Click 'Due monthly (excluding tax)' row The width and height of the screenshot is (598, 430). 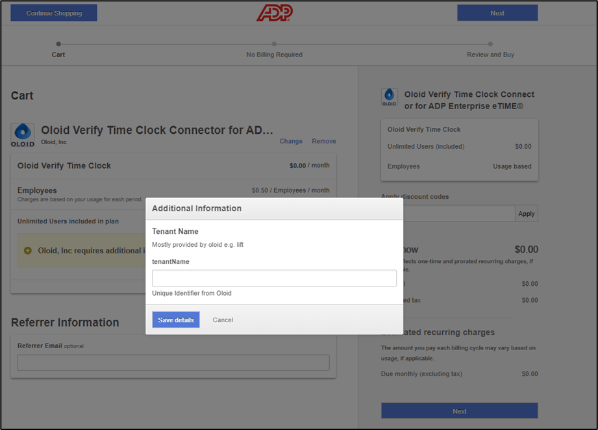coord(459,374)
